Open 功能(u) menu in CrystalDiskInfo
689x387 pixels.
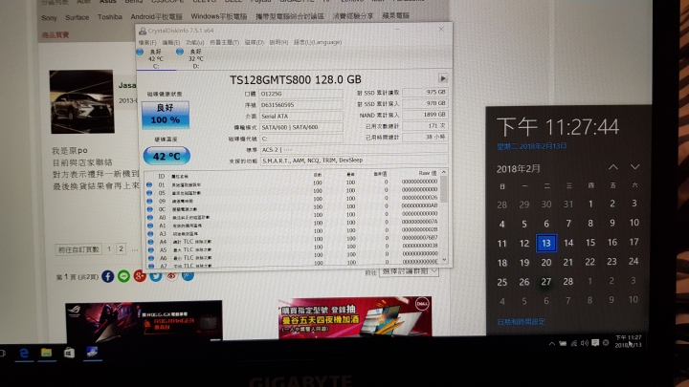click(194, 43)
